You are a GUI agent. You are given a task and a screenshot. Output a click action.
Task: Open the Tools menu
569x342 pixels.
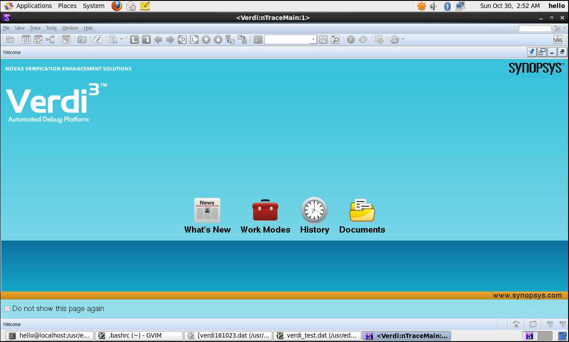coord(51,28)
